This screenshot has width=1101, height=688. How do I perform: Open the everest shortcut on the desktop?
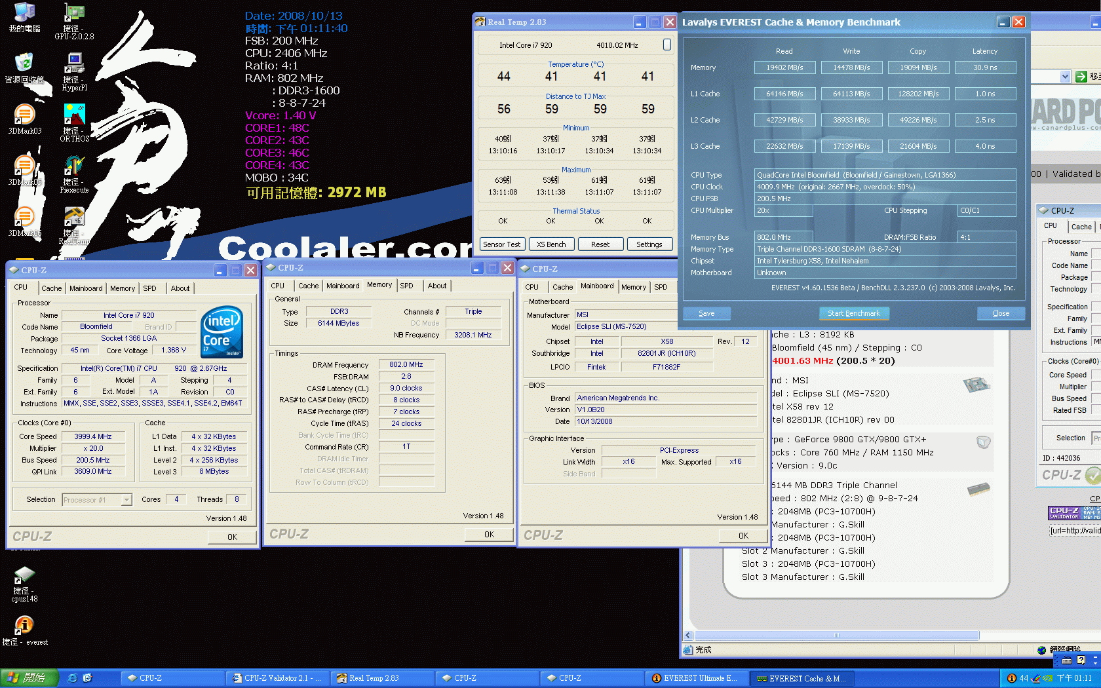click(x=24, y=631)
